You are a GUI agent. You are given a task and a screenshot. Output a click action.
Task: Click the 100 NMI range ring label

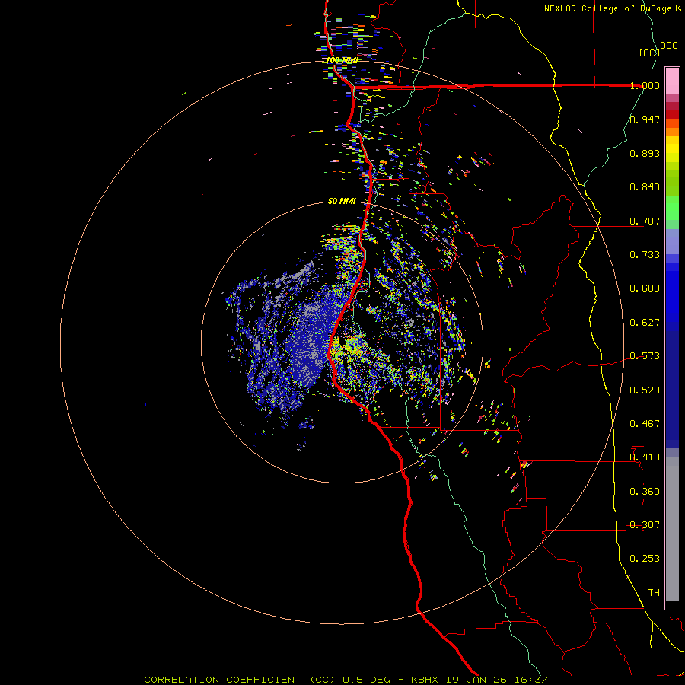(x=342, y=60)
